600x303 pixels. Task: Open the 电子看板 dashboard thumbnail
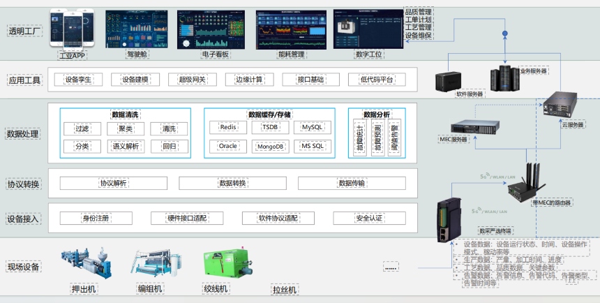(x=210, y=29)
